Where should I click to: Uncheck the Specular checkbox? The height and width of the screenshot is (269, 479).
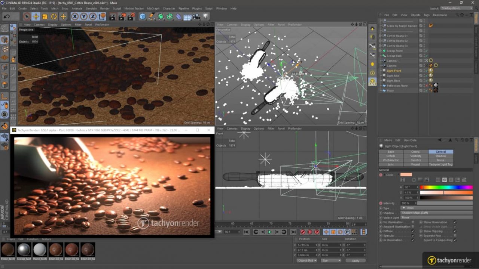pos(413,236)
